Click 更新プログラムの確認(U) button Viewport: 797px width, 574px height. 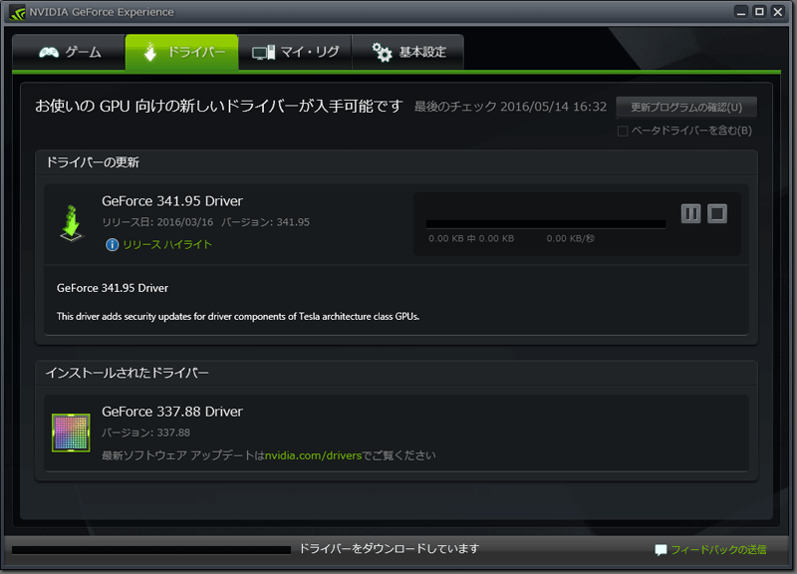pyautogui.click(x=686, y=108)
